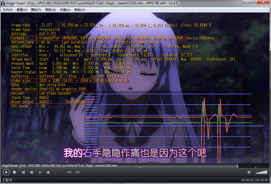Open the 收藏(A) menu
Image resolution: width=271 pixels, height=184 pixels.
pyautogui.click(x=65, y=10)
